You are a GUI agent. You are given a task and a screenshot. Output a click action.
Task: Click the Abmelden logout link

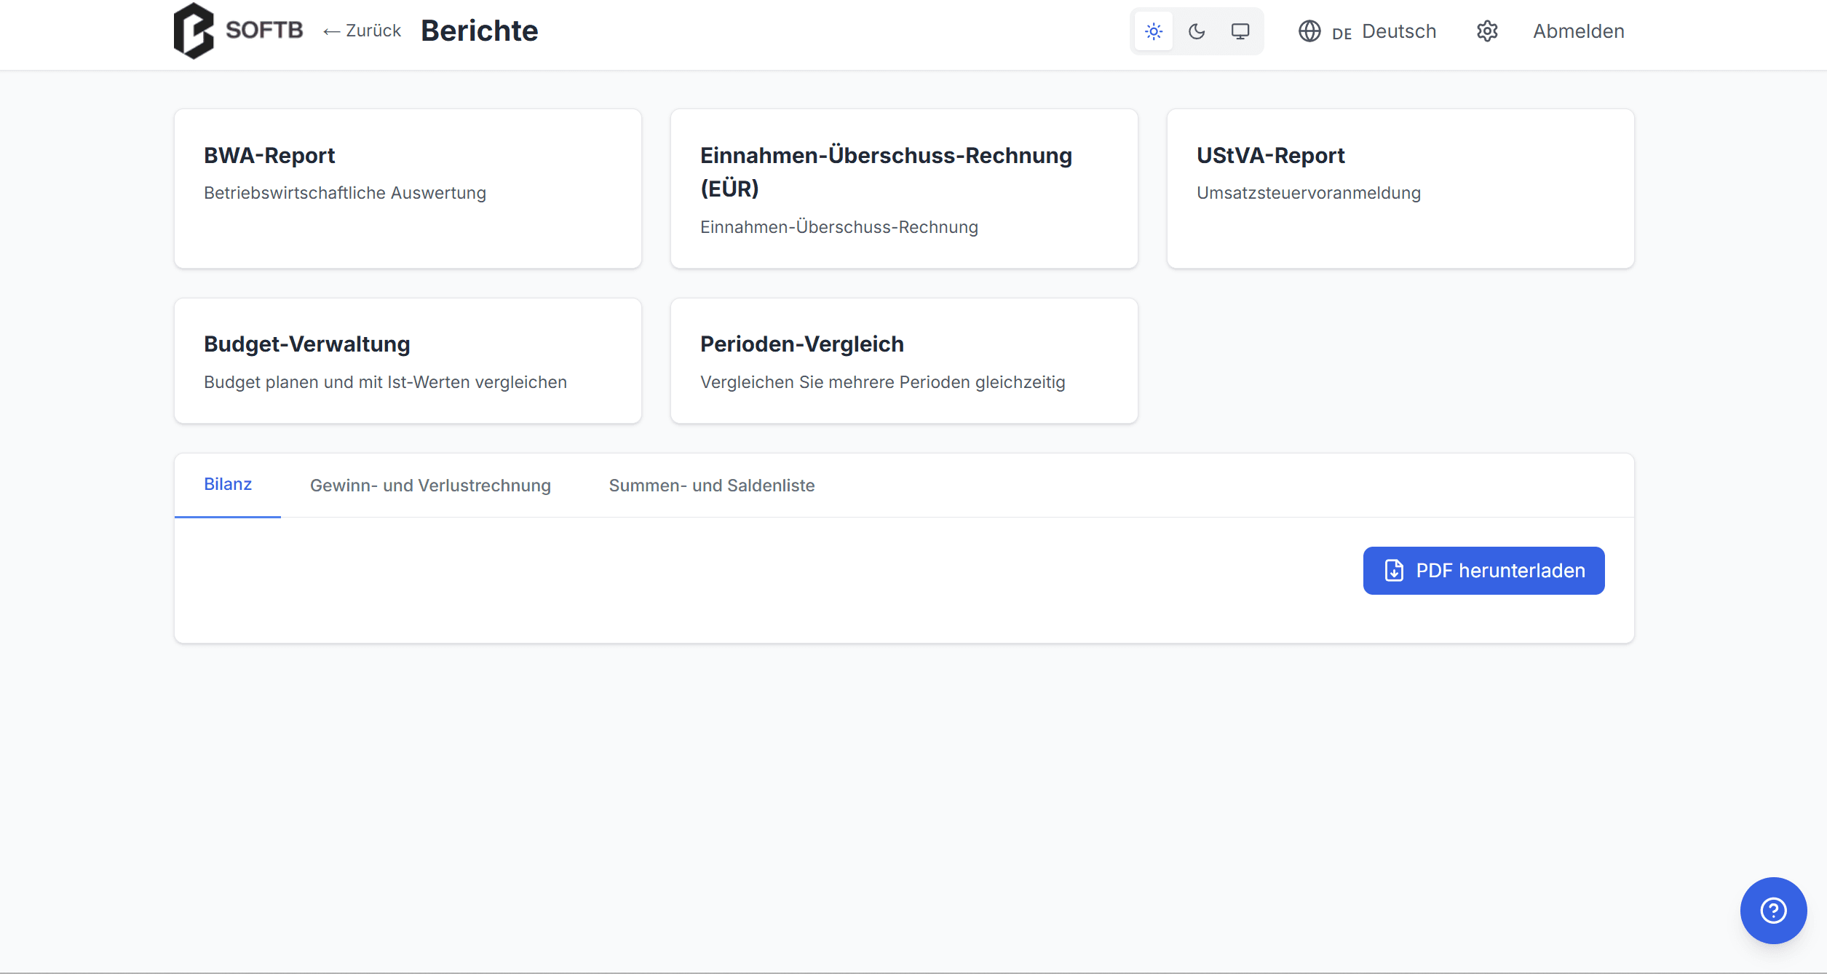pyautogui.click(x=1578, y=31)
